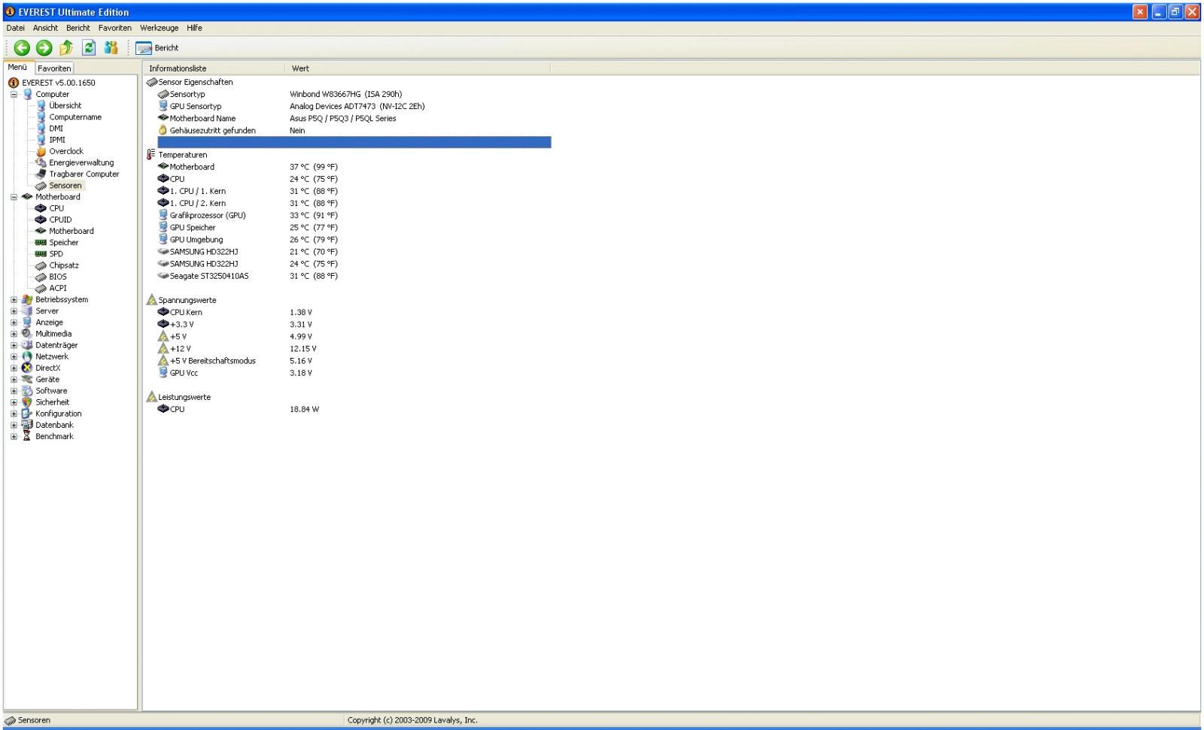The height and width of the screenshot is (730, 1204).
Task: Open the Datei menu
Action: click(x=15, y=28)
